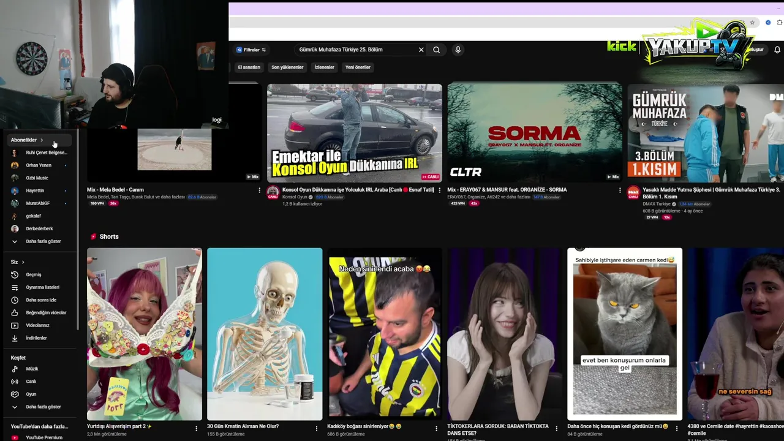Play the 30 Gün Kreatin skeleton short
The image size is (784, 441).
(x=265, y=334)
